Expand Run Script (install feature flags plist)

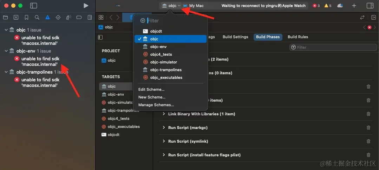164,155
